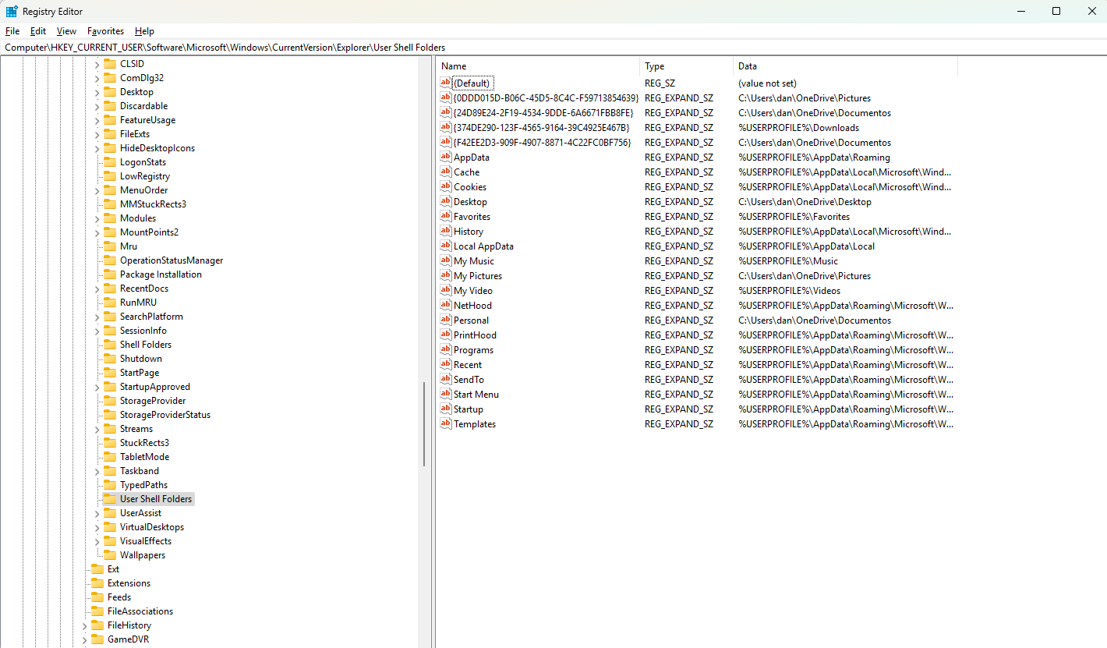This screenshot has height=648, width=1107.
Task: Click the string value icon for Templates
Action: pyautogui.click(x=445, y=423)
